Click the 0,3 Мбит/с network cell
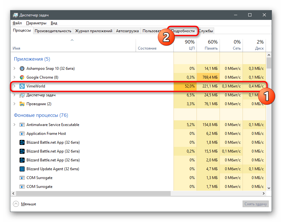The image size is (282, 222). [x=231, y=86]
